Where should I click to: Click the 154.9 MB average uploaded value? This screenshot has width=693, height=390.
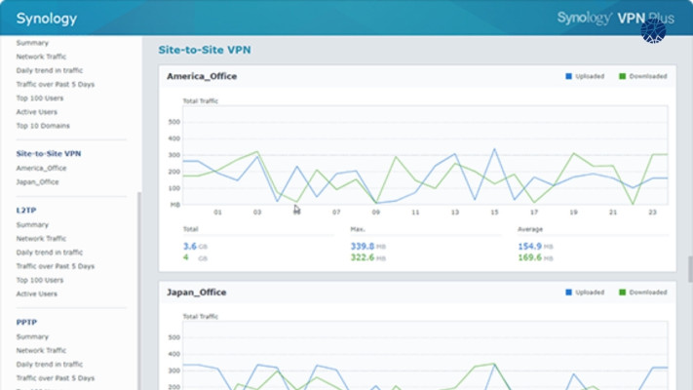point(535,247)
